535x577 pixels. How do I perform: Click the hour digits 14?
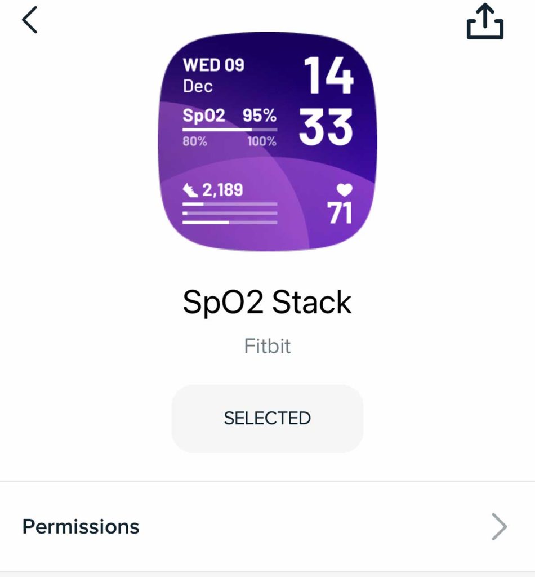pos(328,76)
